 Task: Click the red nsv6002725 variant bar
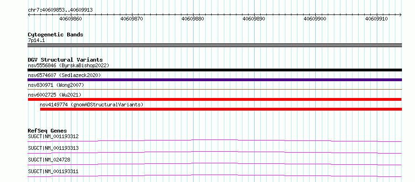coord(214,99)
